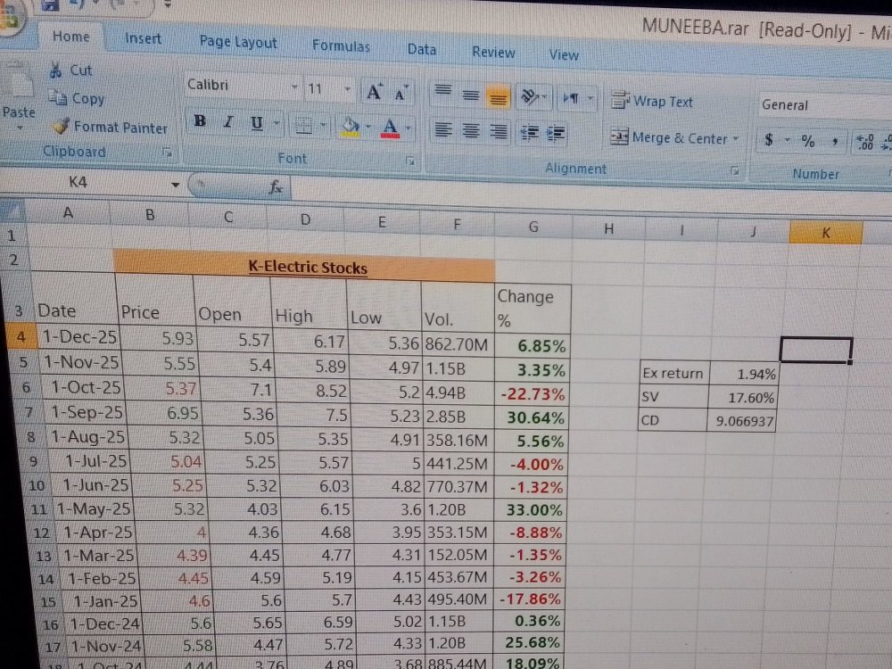Select the 17.60% SV value cell
892x669 pixels.
click(744, 397)
